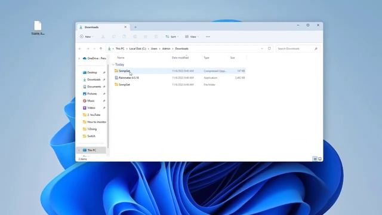382x215 pixels.
Task: Click the Paste icon in the toolbar
Action: [x=124, y=36]
